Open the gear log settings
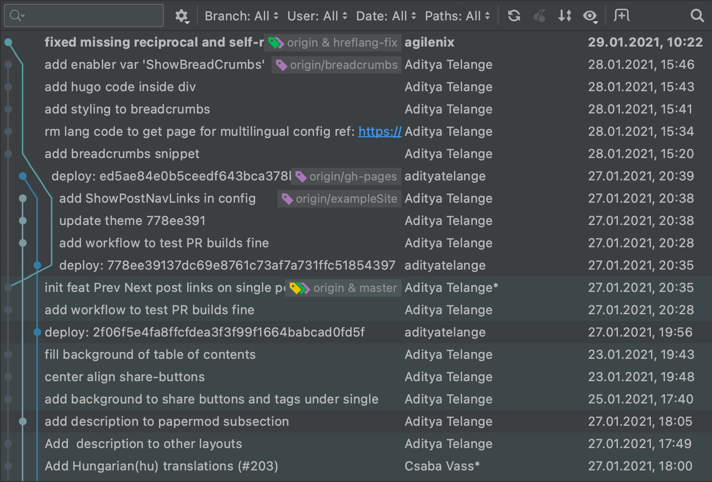The height and width of the screenshot is (482, 712). pyautogui.click(x=182, y=16)
